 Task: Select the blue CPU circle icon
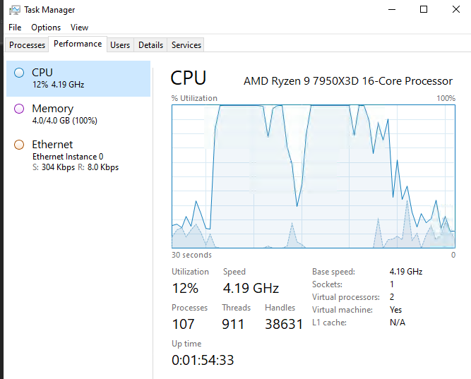[19, 72]
